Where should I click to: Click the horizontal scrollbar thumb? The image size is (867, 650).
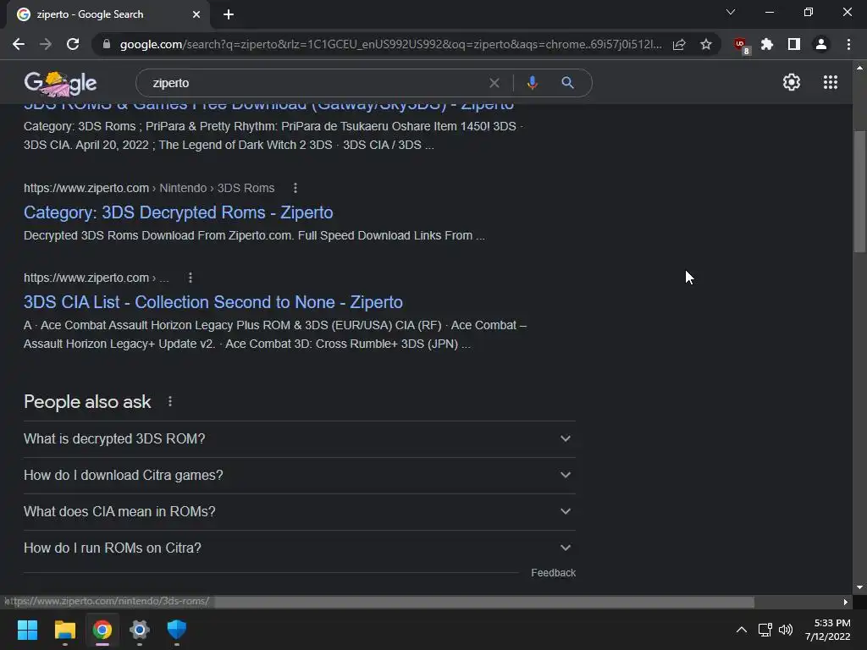484,602
